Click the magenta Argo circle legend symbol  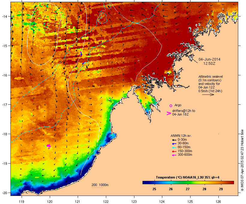pyautogui.click(x=171, y=106)
